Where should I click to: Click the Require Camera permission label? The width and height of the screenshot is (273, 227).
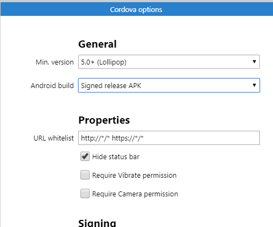(x=135, y=194)
